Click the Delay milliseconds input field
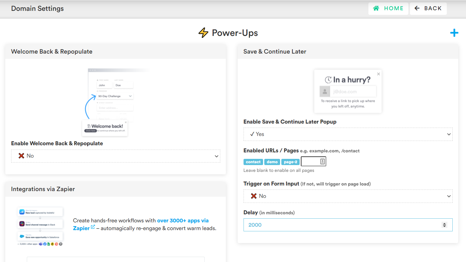 pyautogui.click(x=341, y=225)
